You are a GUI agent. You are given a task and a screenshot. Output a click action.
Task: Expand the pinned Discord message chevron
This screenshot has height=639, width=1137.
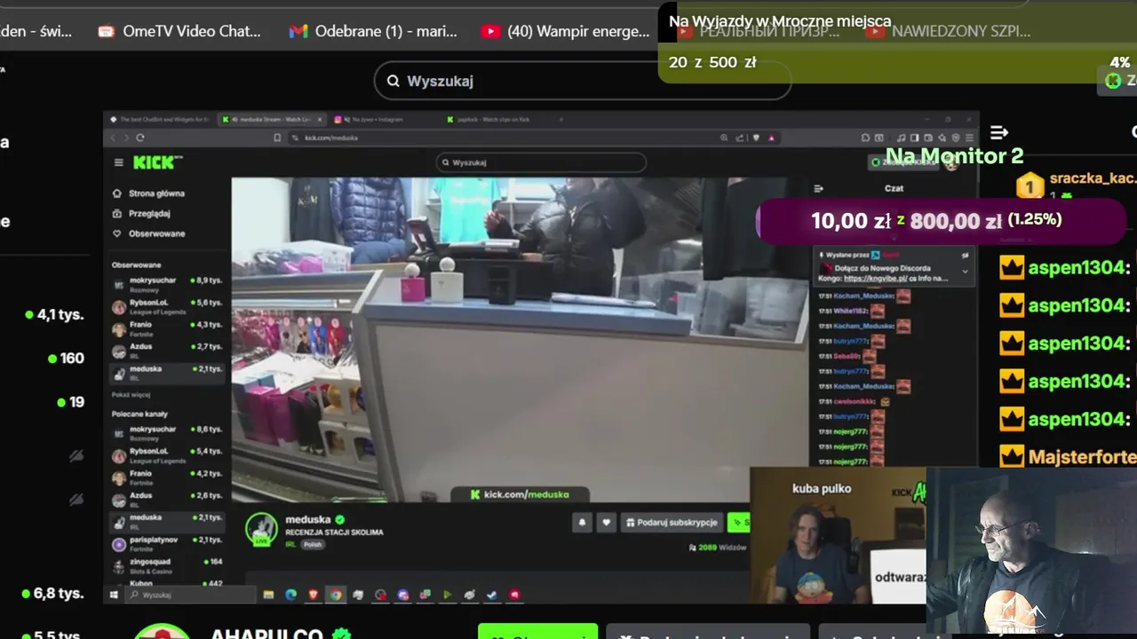pyautogui.click(x=966, y=272)
